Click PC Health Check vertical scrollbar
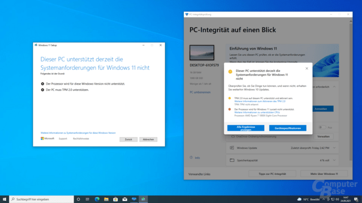Viewport: 362px width, 203px height. pos(351,92)
